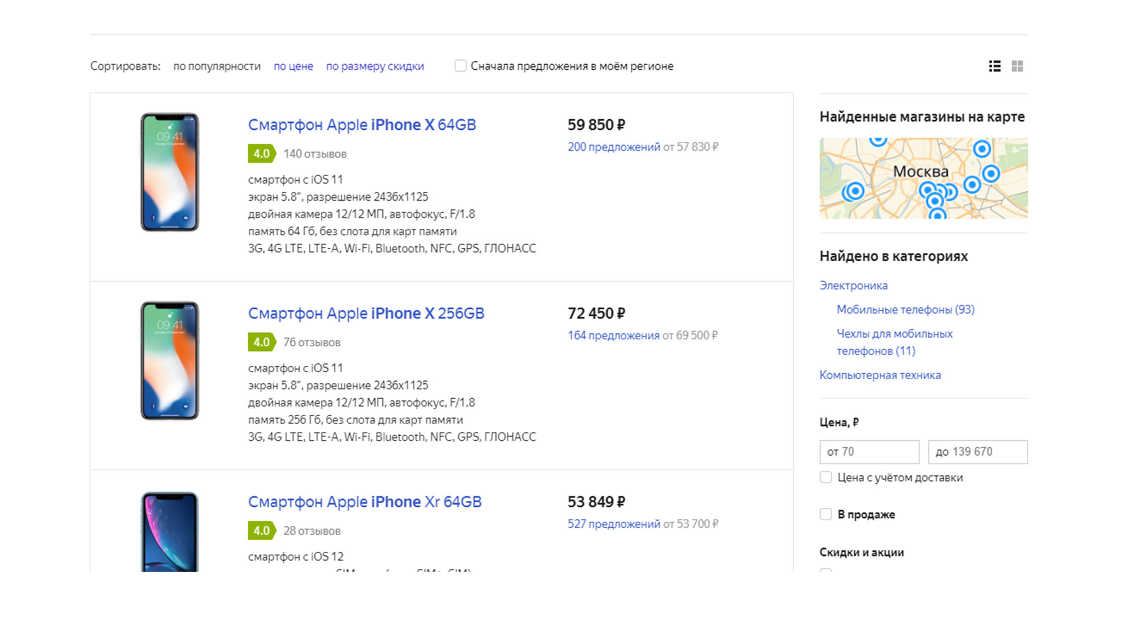Click the 4.0 rating badge for iPhone X 256GB
The width and height of the screenshot is (1128, 634).
261,342
